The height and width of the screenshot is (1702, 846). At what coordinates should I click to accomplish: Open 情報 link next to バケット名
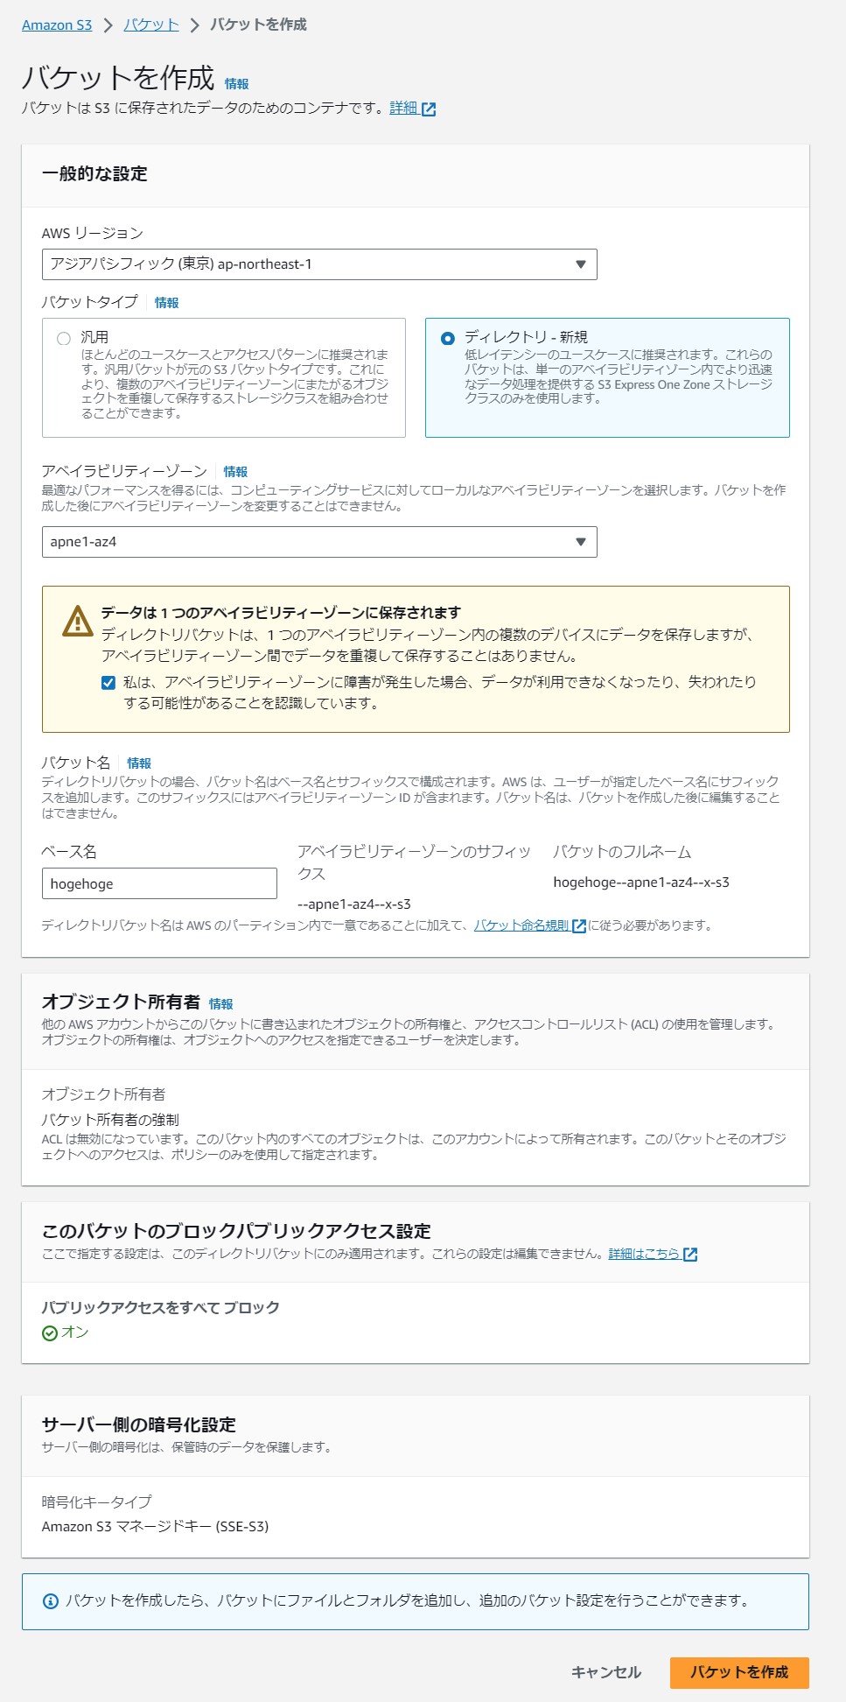click(139, 763)
